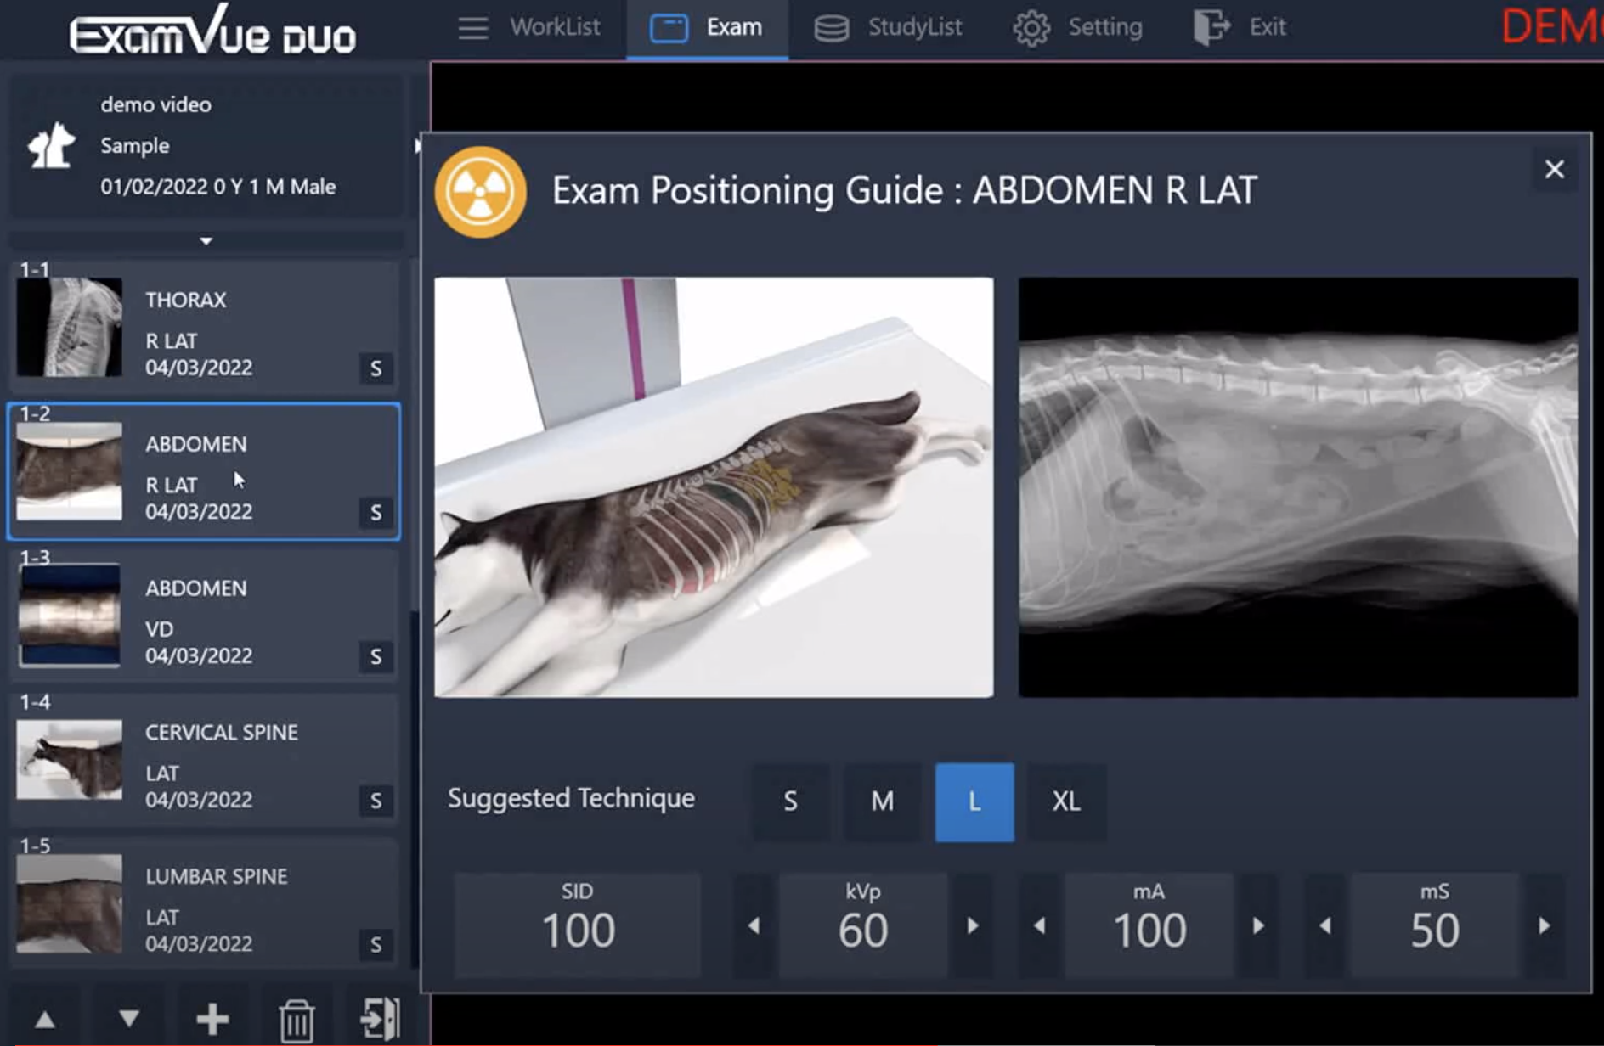Screen dimensions: 1604x1046
Task: Click the kVp 60 value
Action: (x=863, y=925)
